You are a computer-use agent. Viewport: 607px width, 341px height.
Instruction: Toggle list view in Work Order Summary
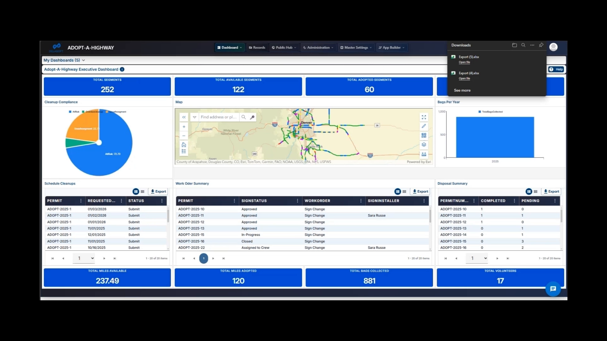[x=398, y=191]
